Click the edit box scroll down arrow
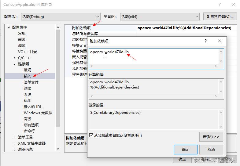The height and width of the screenshot is (166, 240). [x=221, y=61]
